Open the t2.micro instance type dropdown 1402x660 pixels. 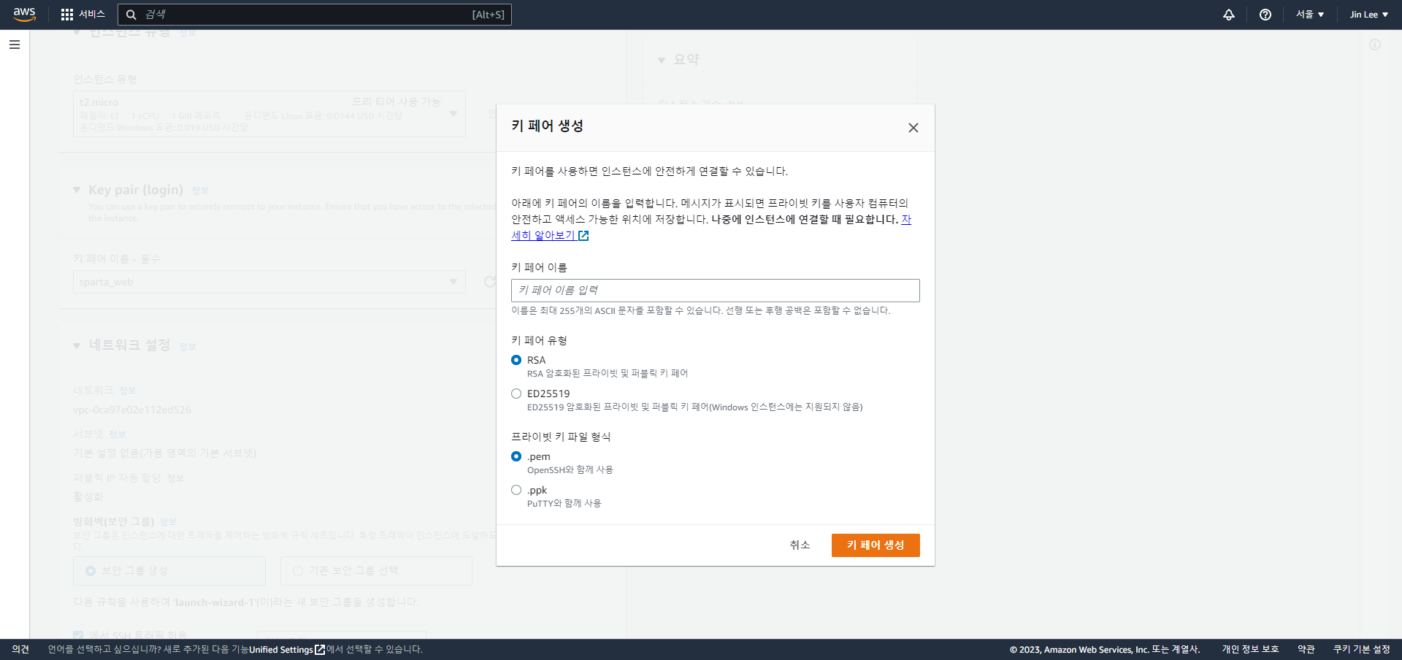coord(269,114)
